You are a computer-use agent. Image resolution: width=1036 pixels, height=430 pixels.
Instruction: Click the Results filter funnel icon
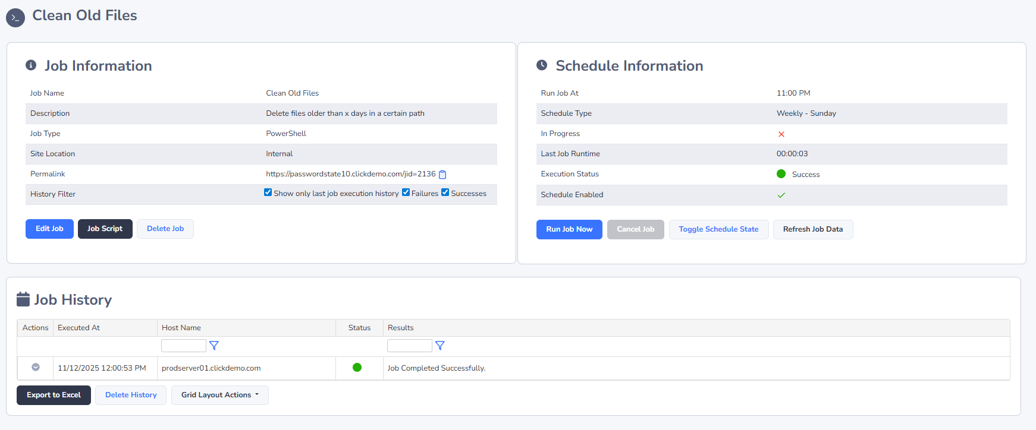click(440, 346)
